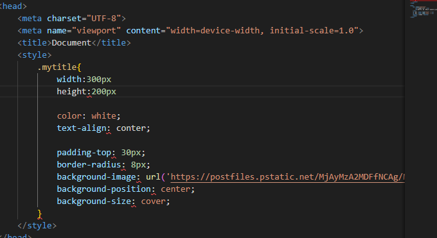Click the 'border-radius' property
Screen dimensions: 437x238
point(89,165)
